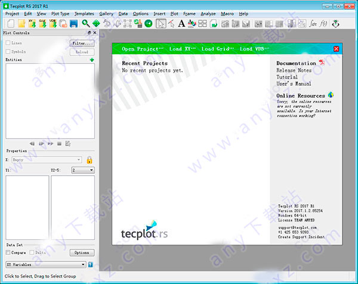Image resolution: width=358 pixels, height=284 pixels.
Task: Click the support@tecplot.com email text
Action: click(297, 227)
